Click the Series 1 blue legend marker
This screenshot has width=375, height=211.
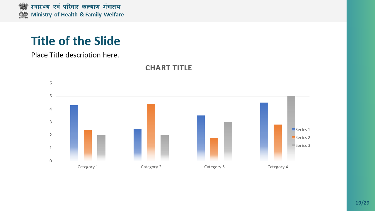click(x=293, y=129)
